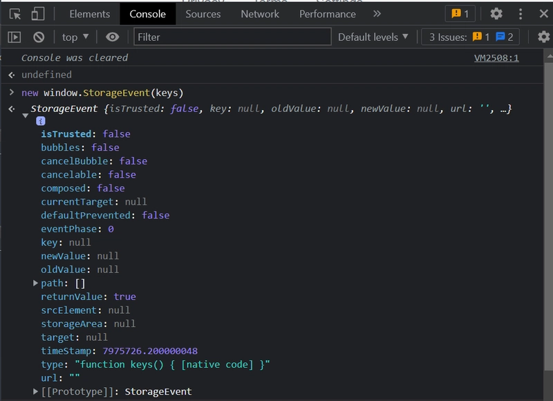
Task: Open the top JavaScript context dropdown
Action: click(75, 37)
